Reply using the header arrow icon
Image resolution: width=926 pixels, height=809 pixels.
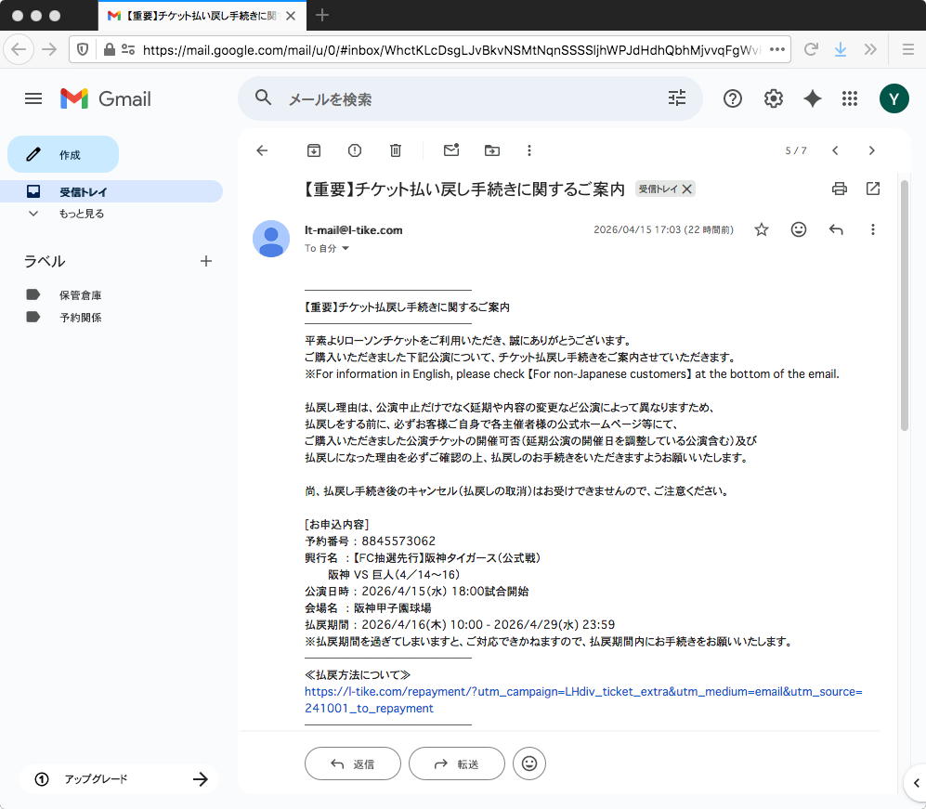pos(836,229)
